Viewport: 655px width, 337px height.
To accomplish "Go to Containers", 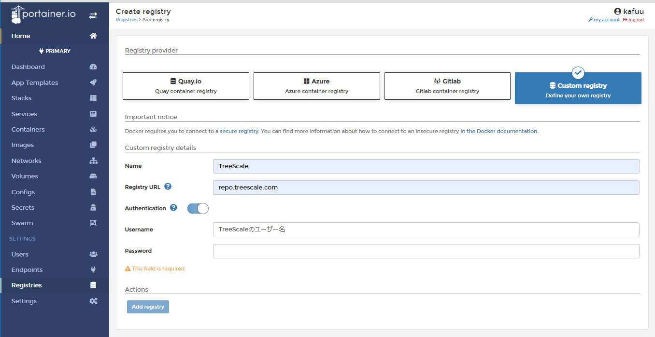I will coord(55,129).
